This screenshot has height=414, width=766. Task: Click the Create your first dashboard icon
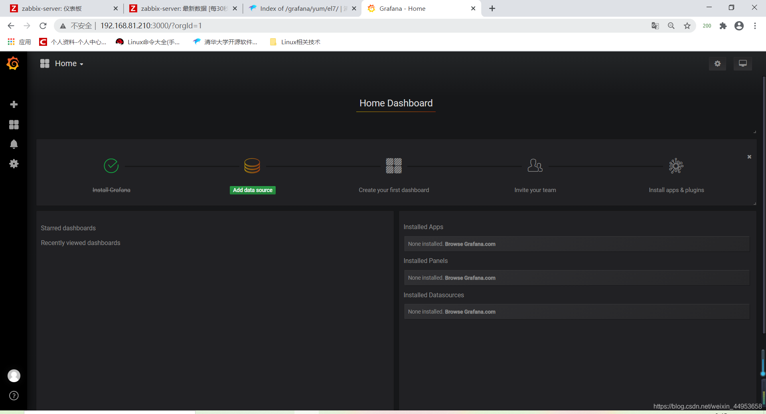click(x=394, y=166)
